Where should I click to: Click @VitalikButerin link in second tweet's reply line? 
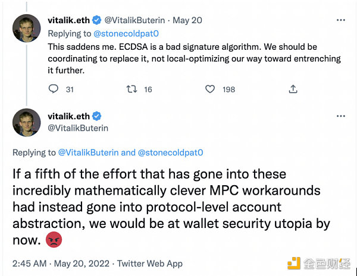pyautogui.click(x=89, y=153)
